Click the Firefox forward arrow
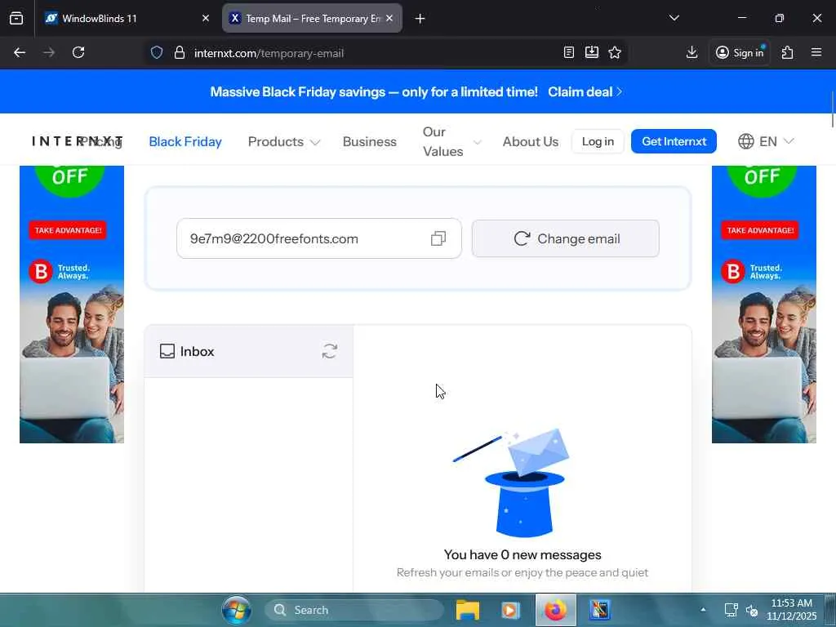The height and width of the screenshot is (627, 836). 49,52
